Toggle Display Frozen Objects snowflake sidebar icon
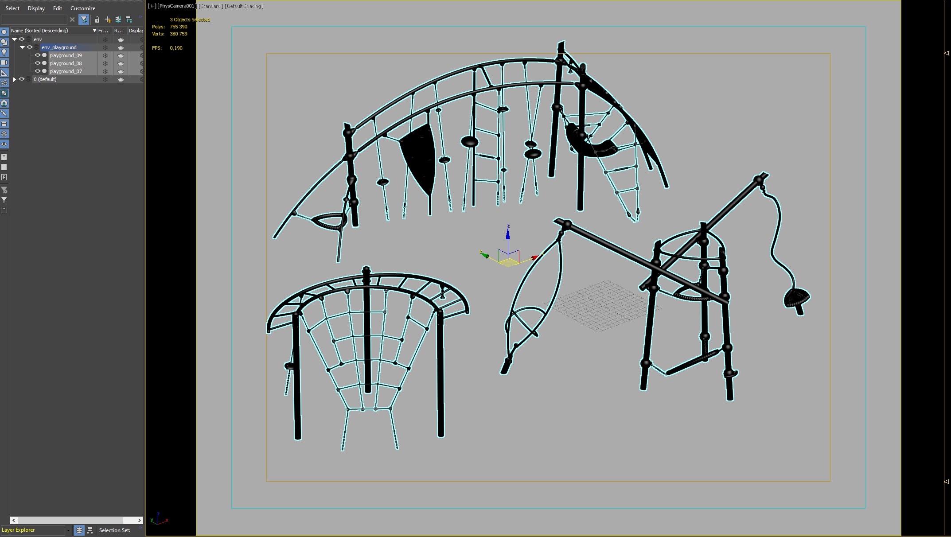Viewport: 951px width, 537px height. pyautogui.click(x=4, y=134)
